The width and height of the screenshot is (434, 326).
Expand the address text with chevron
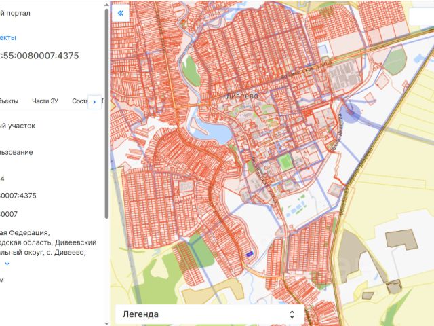(7, 264)
